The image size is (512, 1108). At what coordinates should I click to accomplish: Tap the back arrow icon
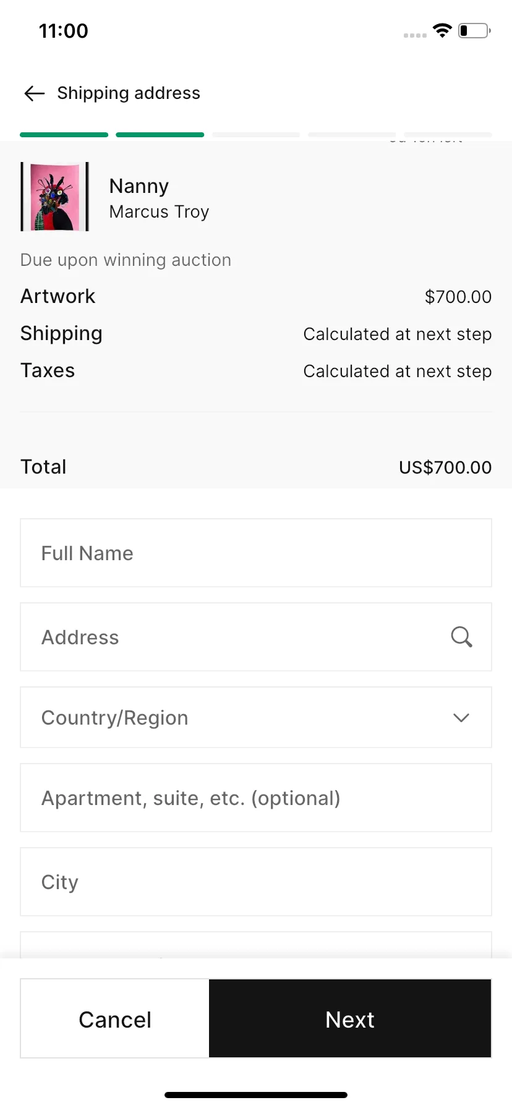tap(35, 93)
